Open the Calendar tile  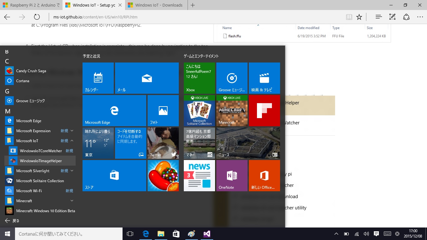(98, 78)
